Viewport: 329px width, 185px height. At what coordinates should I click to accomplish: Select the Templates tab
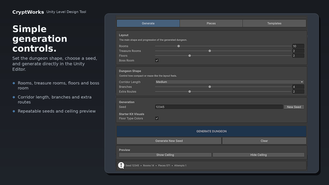[x=274, y=23]
